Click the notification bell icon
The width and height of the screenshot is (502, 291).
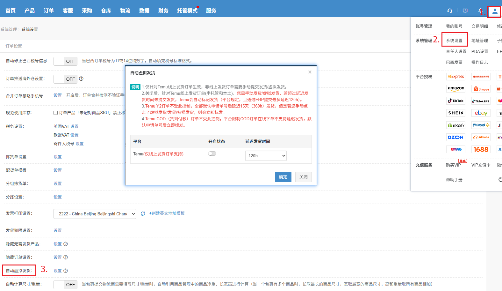point(480,11)
